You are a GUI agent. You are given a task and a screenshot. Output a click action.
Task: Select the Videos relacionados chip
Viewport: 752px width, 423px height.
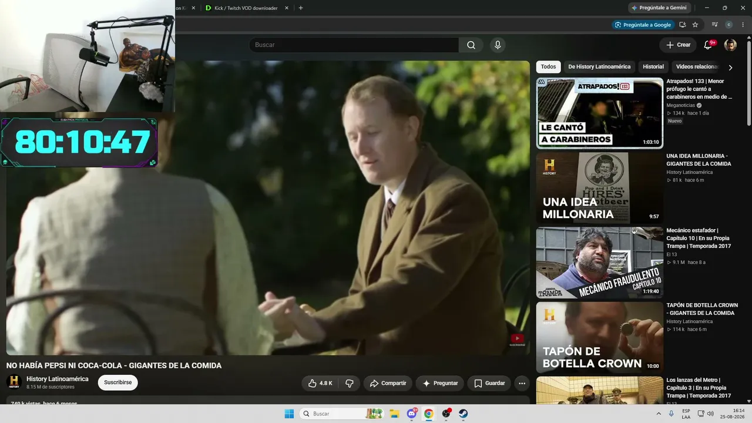(x=697, y=67)
